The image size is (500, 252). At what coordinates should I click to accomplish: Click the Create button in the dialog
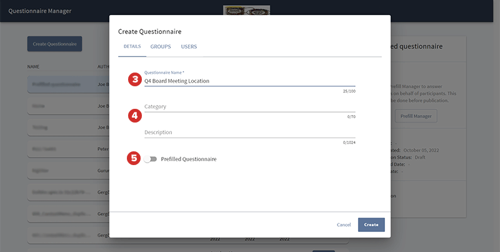coord(371,224)
